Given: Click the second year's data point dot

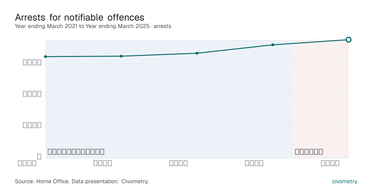Looking at the screenshot, I should point(121,56).
